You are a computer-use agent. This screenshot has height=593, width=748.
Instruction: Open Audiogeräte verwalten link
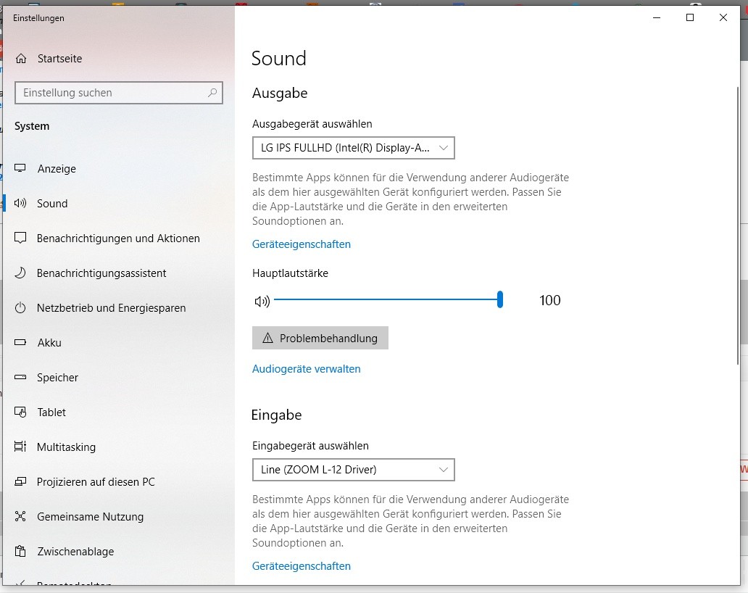306,369
